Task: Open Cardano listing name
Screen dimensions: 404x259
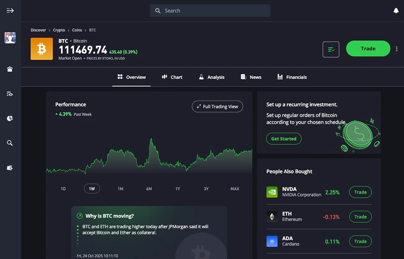Action: pyautogui.click(x=291, y=244)
